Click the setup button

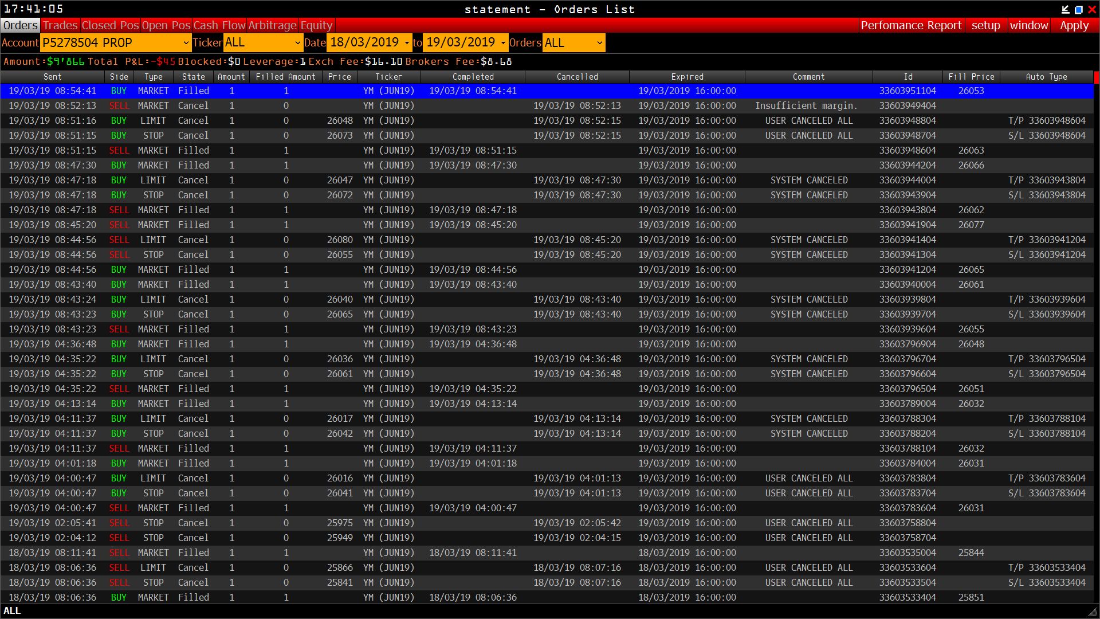coord(985,25)
